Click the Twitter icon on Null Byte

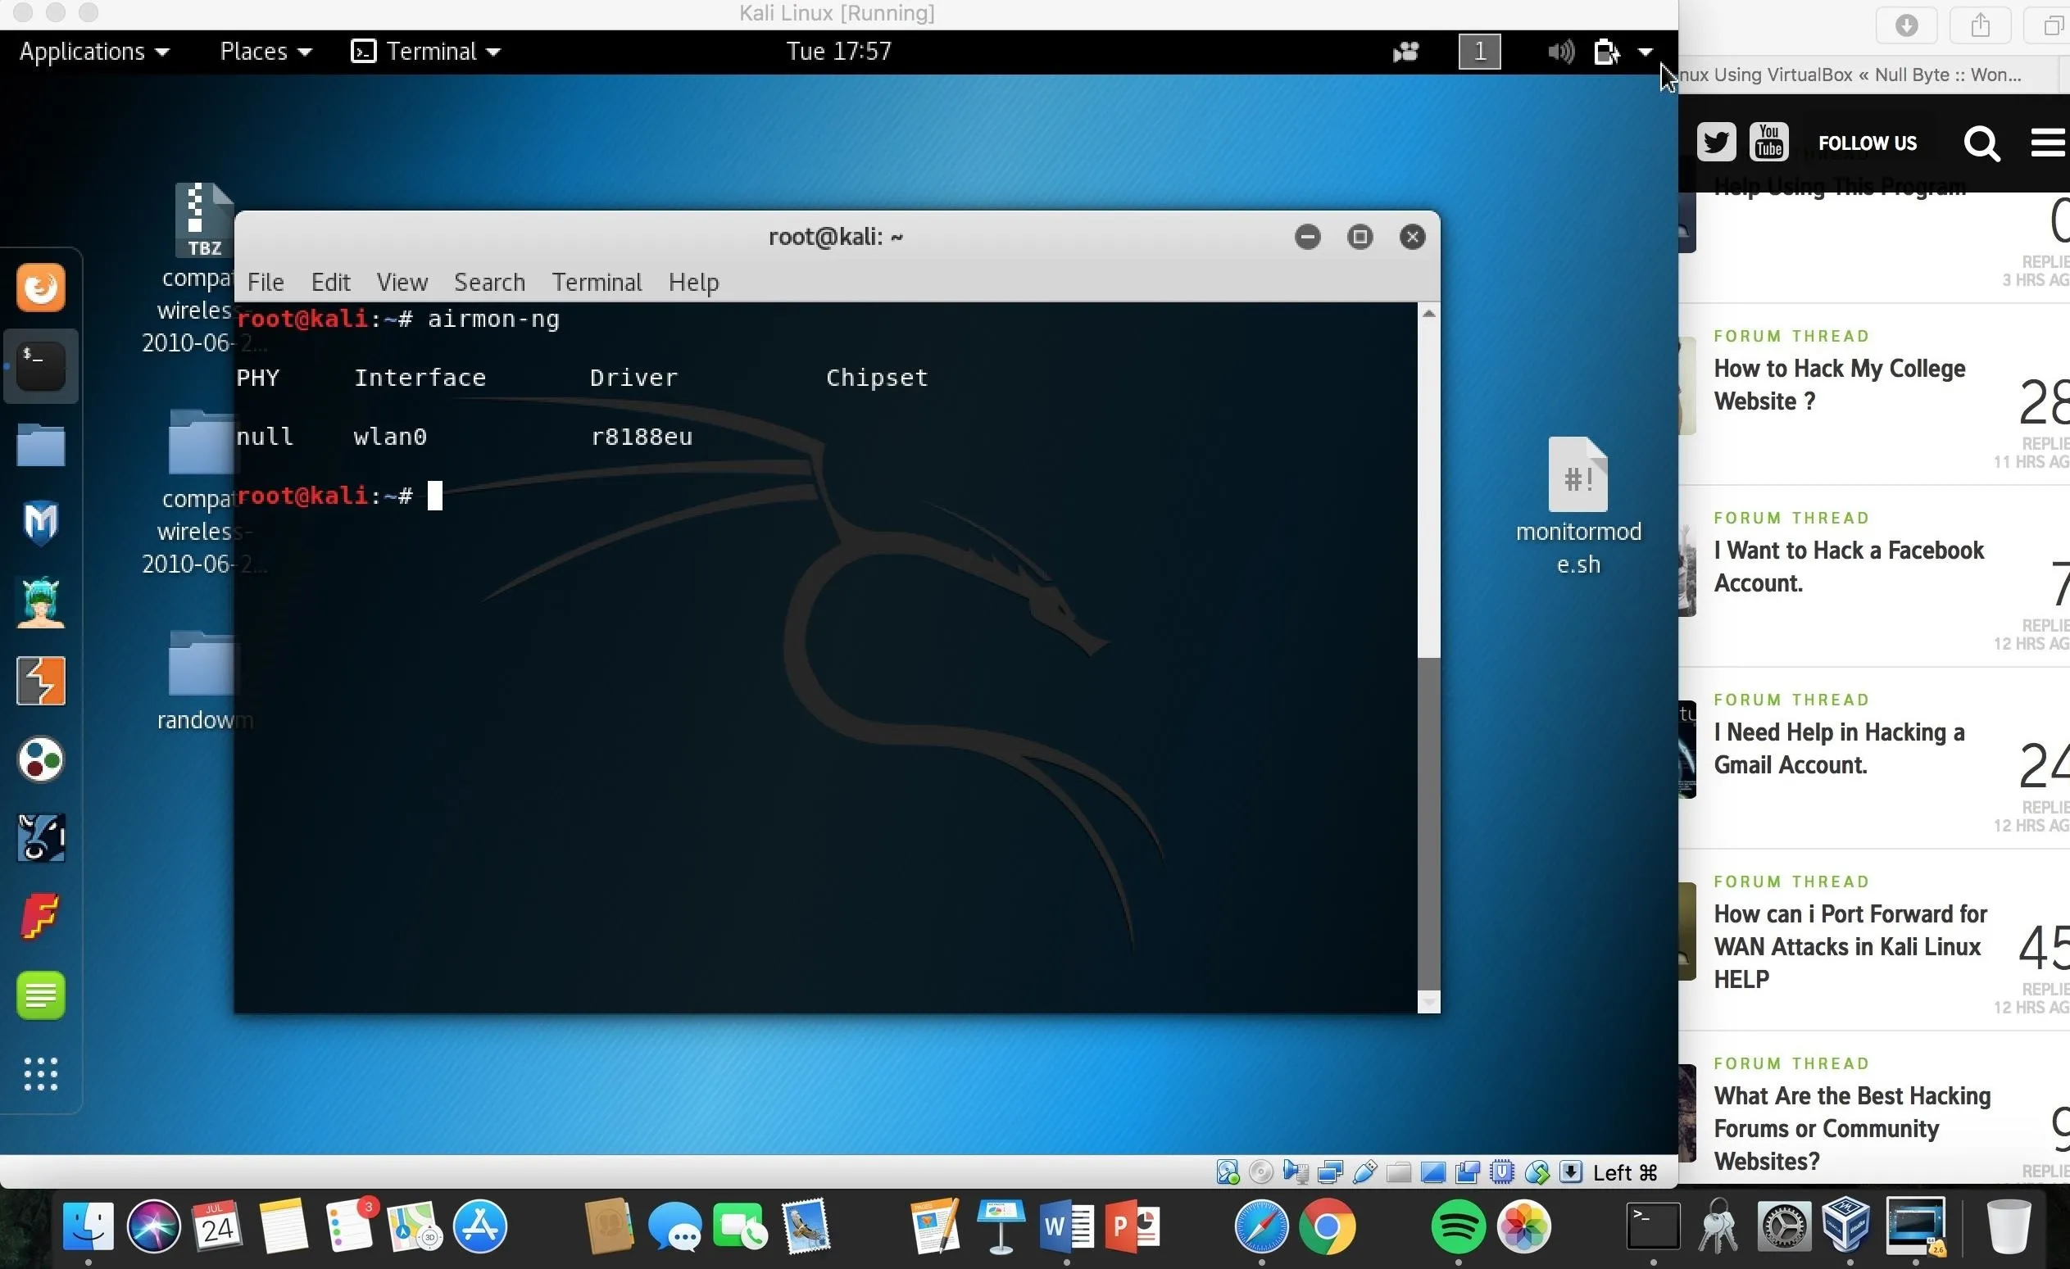1715,143
